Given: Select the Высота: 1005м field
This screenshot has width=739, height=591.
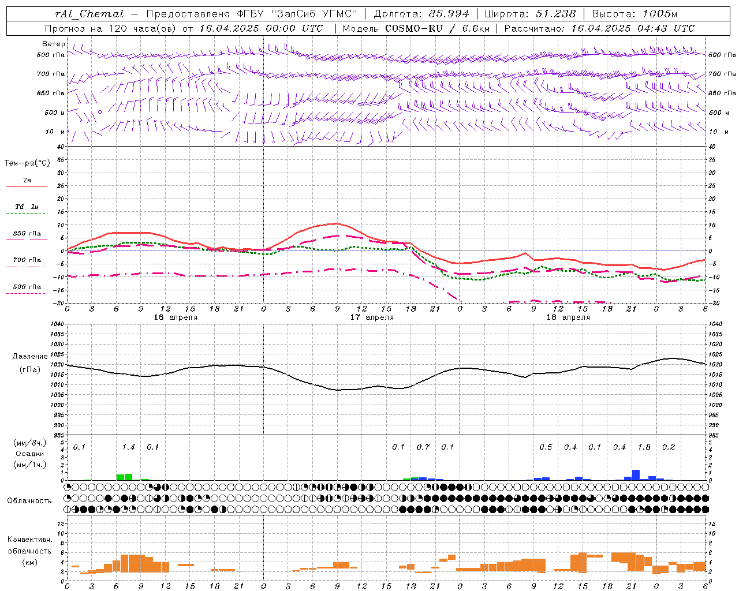Looking at the screenshot, I should [x=635, y=14].
